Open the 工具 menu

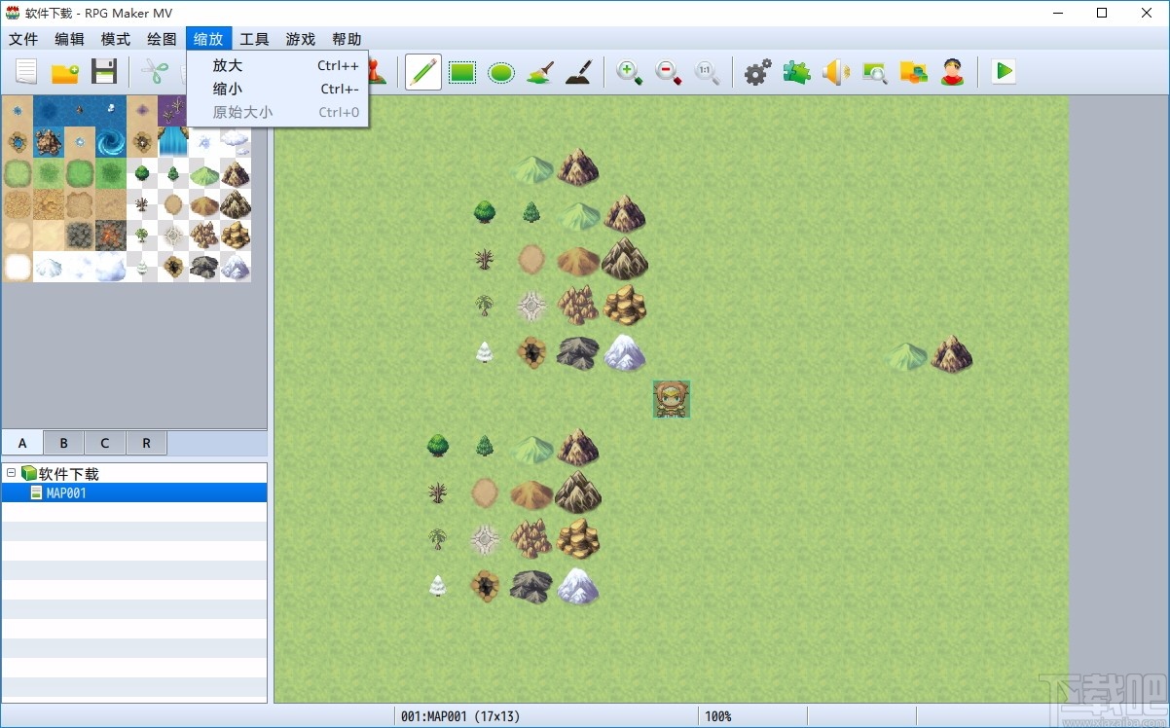[254, 39]
